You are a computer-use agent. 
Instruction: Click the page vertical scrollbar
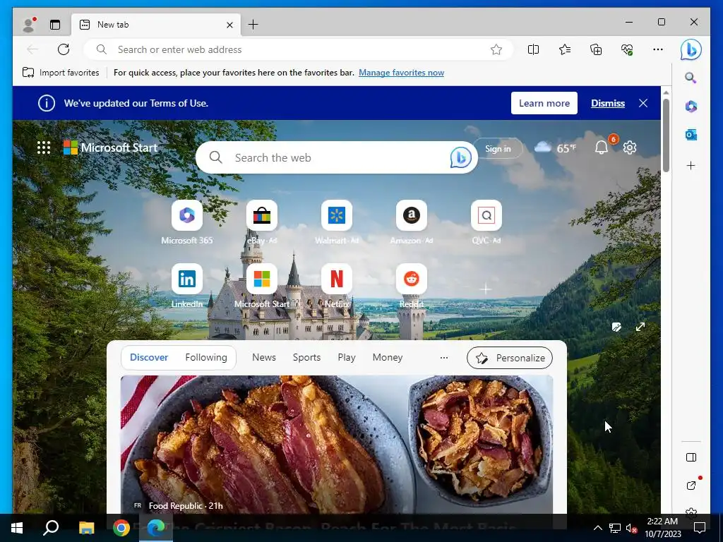click(666, 135)
